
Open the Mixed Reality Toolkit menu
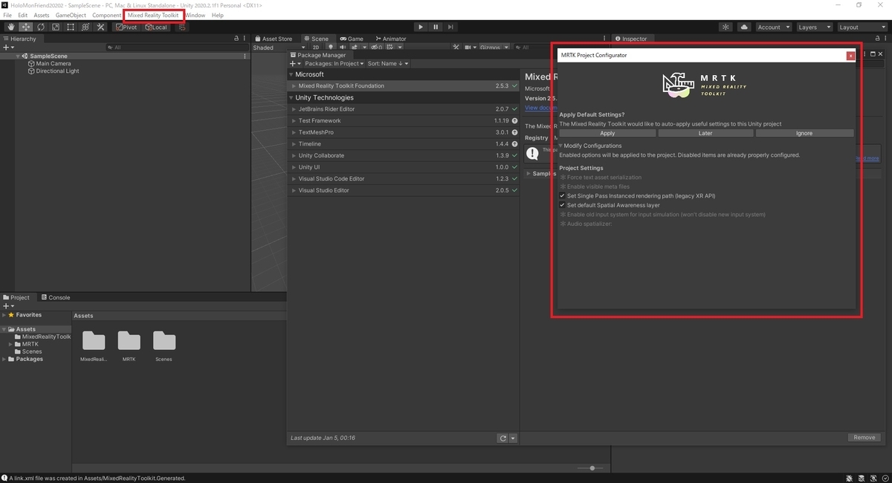[x=153, y=15]
